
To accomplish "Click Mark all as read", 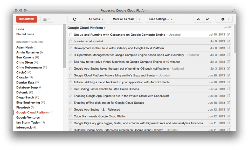I will click(123, 19).
